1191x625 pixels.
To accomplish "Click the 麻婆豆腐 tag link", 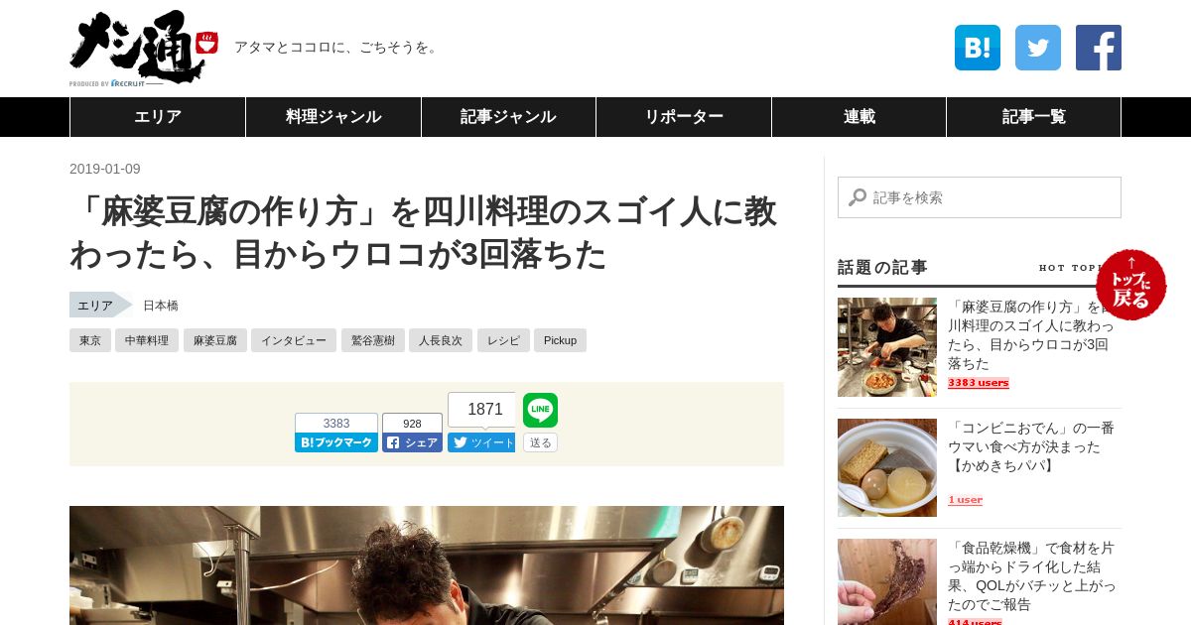I will [214, 340].
